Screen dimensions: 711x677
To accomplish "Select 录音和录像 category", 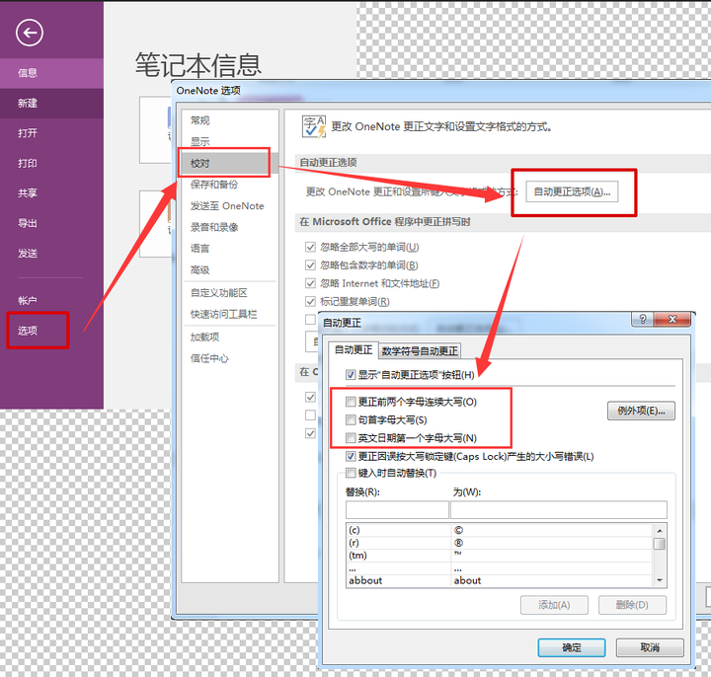I will click(x=230, y=228).
